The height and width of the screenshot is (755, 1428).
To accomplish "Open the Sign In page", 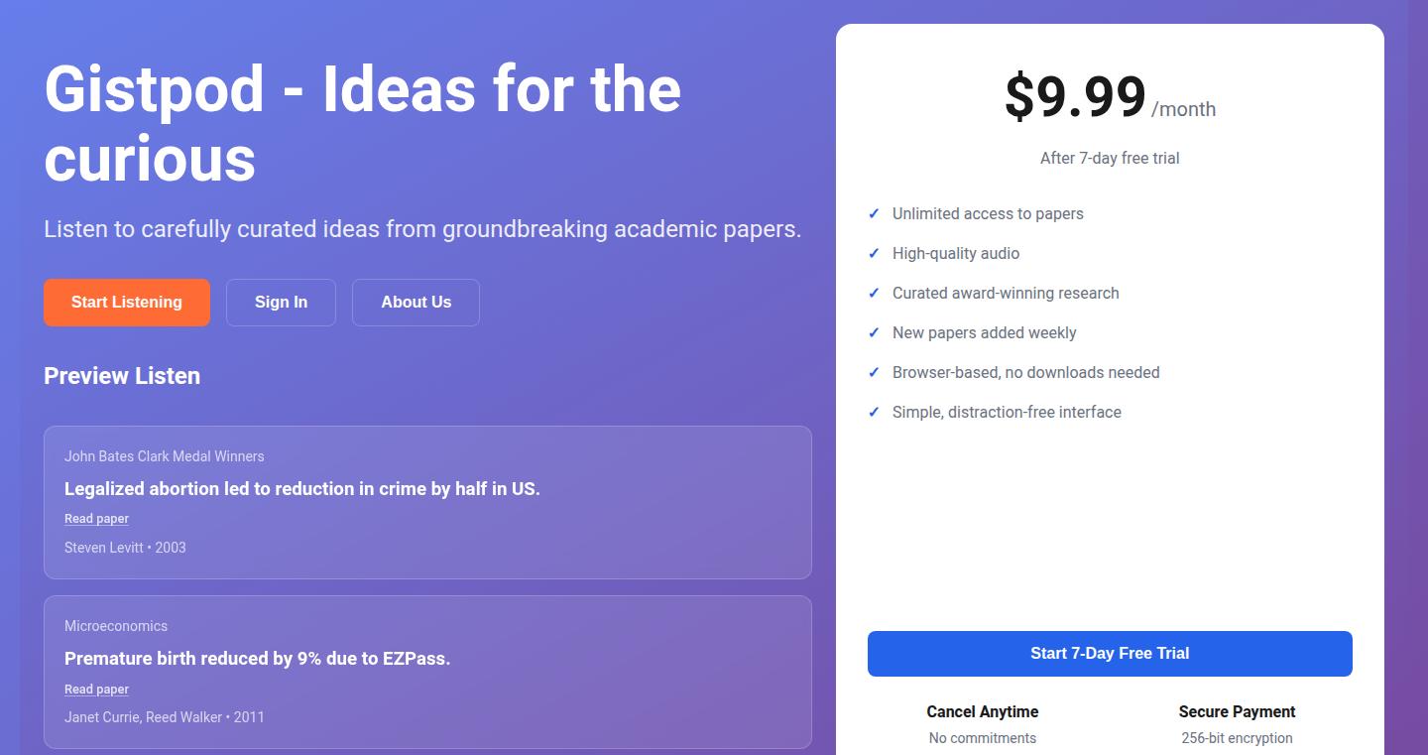I will [281, 303].
